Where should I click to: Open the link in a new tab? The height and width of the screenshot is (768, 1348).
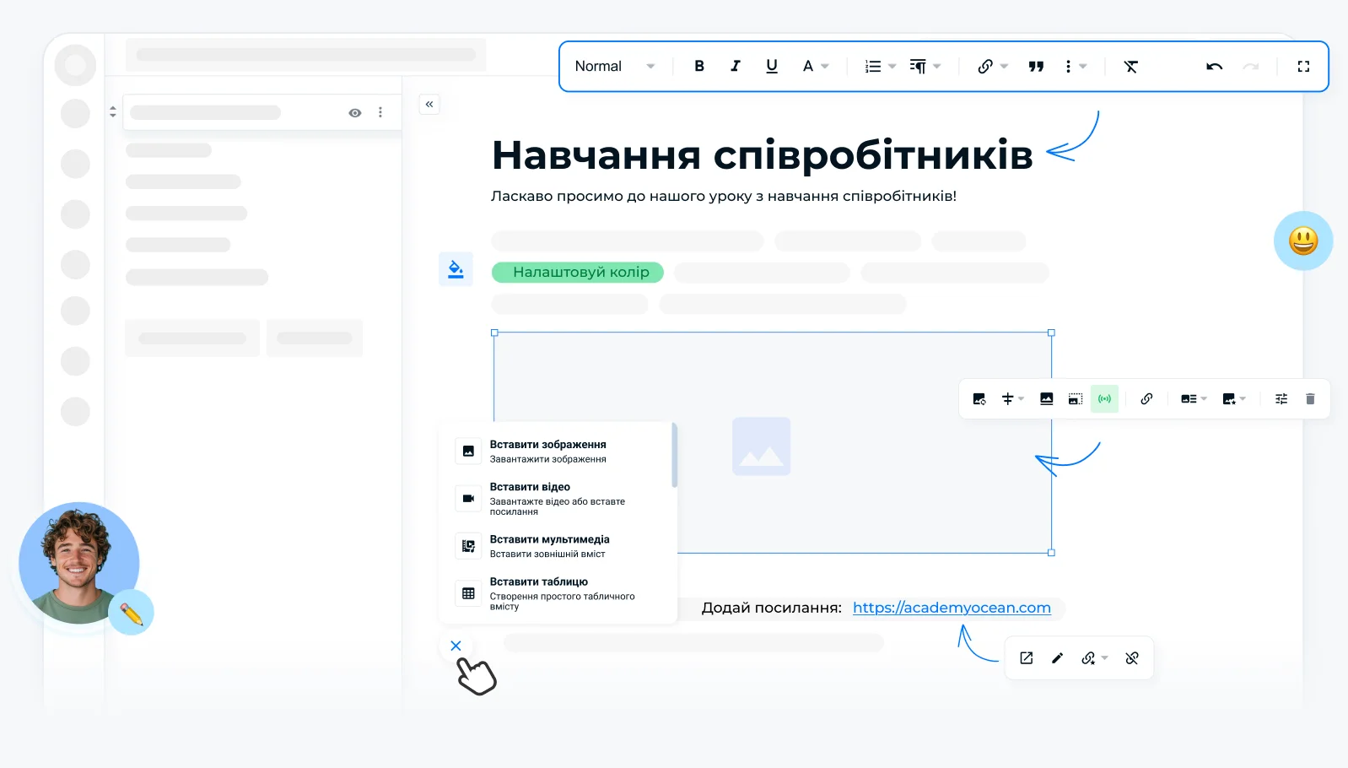point(1027,658)
